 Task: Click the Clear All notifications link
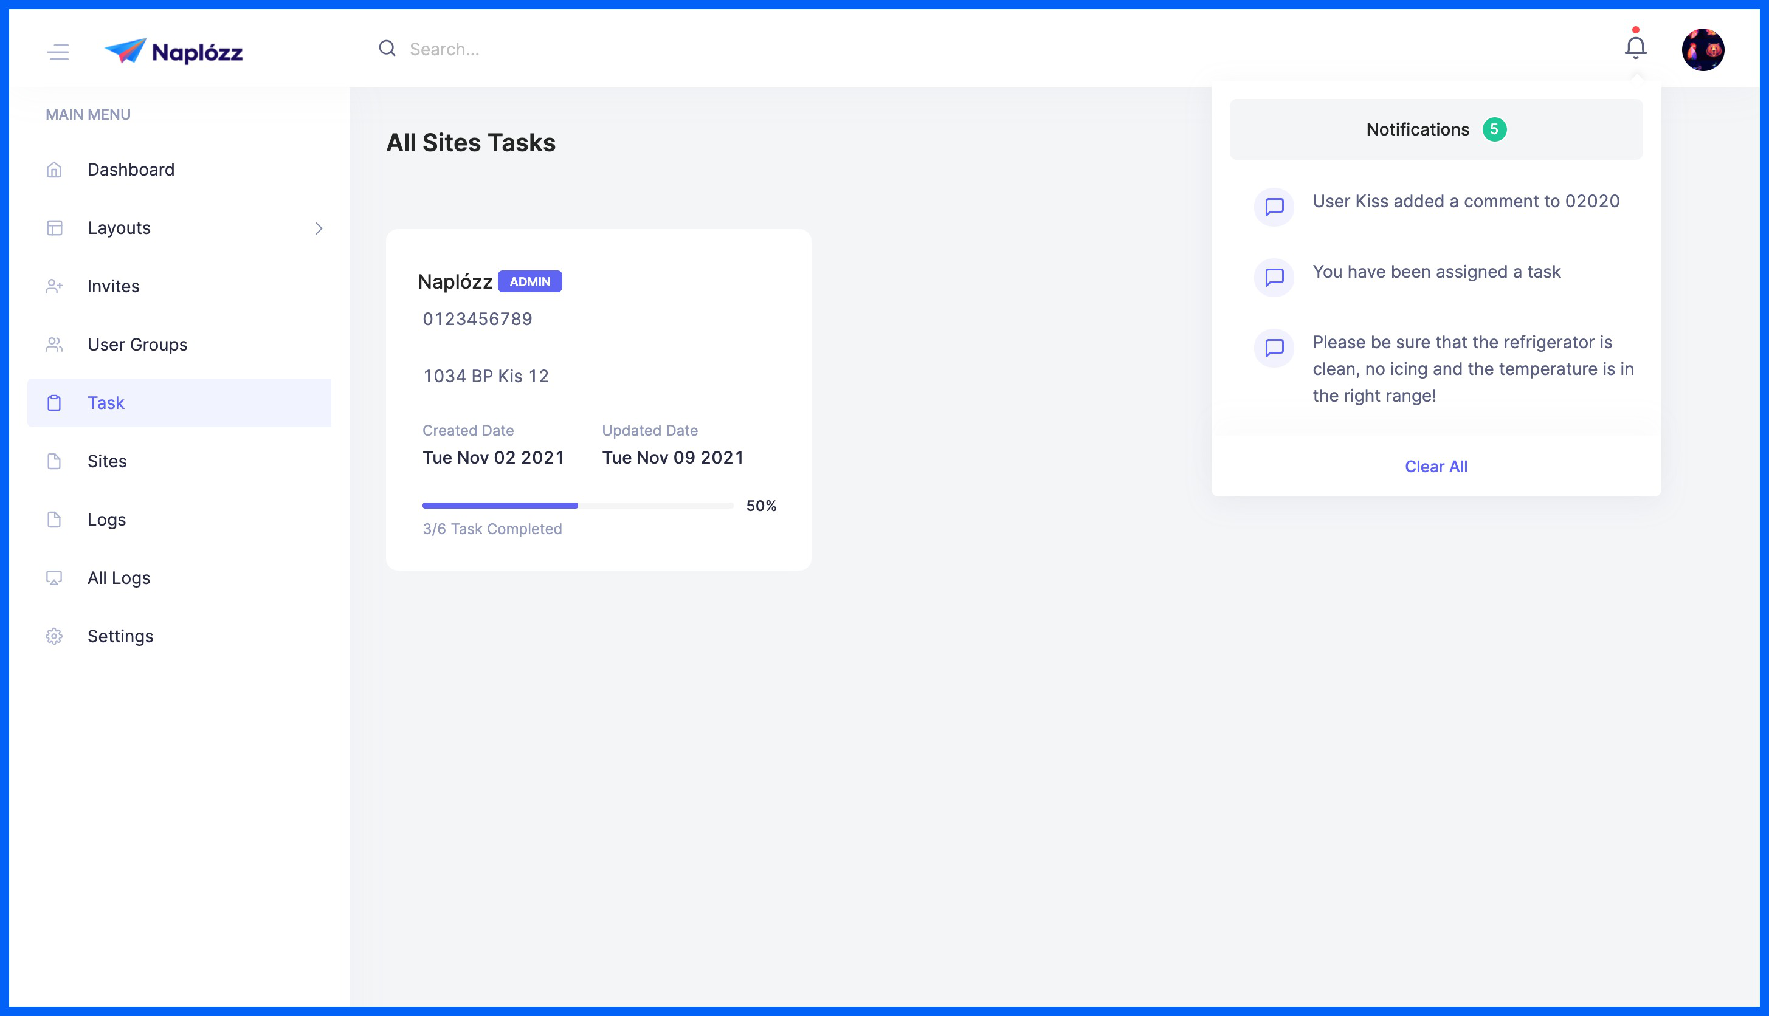tap(1435, 466)
